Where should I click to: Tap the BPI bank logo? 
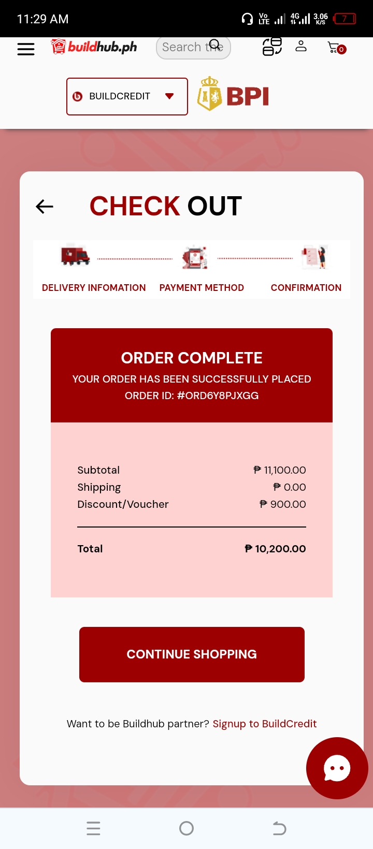[x=234, y=95]
